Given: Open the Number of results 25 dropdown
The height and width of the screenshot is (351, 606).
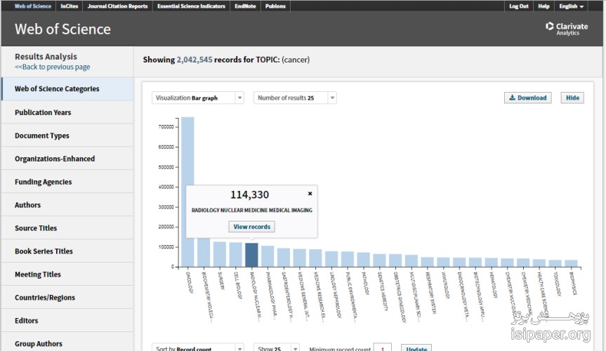Looking at the screenshot, I should coord(295,98).
